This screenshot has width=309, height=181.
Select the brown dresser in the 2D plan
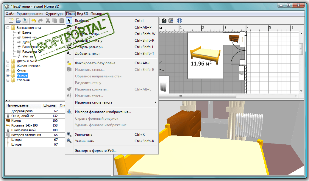[234, 38]
